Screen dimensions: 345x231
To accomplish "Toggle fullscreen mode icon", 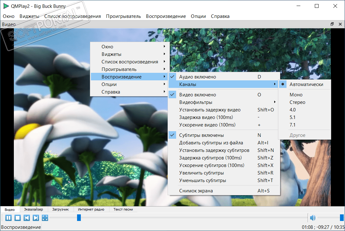I will (45, 218).
